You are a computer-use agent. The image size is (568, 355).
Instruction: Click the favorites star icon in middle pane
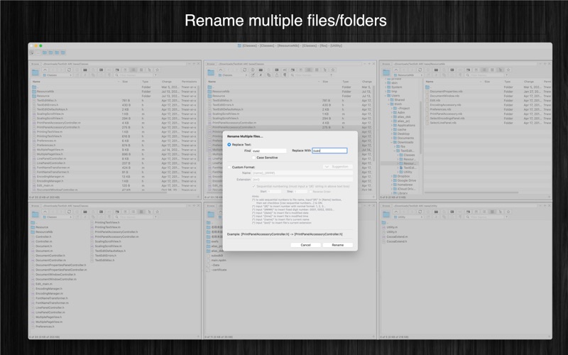coord(332,70)
